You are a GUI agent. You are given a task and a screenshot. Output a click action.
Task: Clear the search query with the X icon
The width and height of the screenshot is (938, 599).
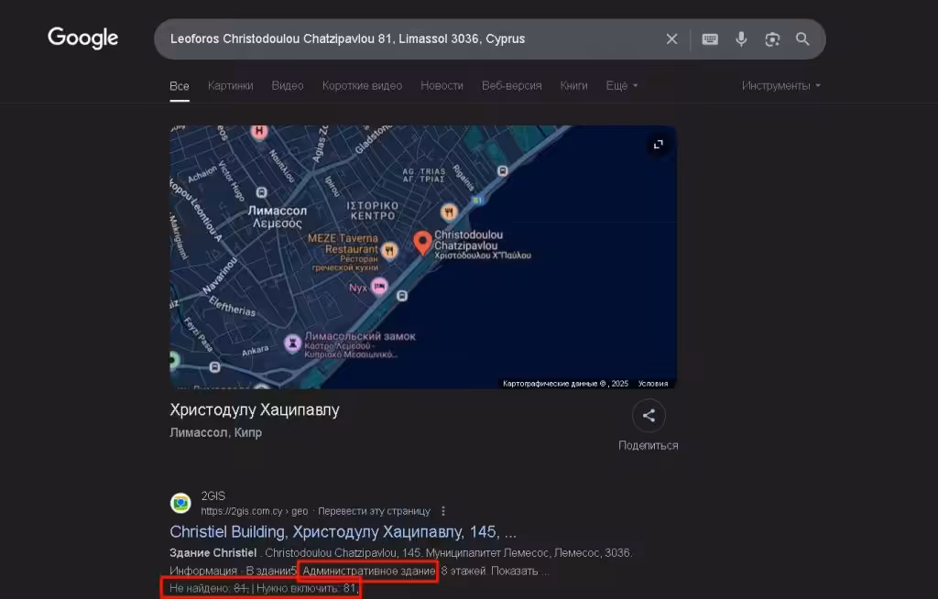(671, 38)
